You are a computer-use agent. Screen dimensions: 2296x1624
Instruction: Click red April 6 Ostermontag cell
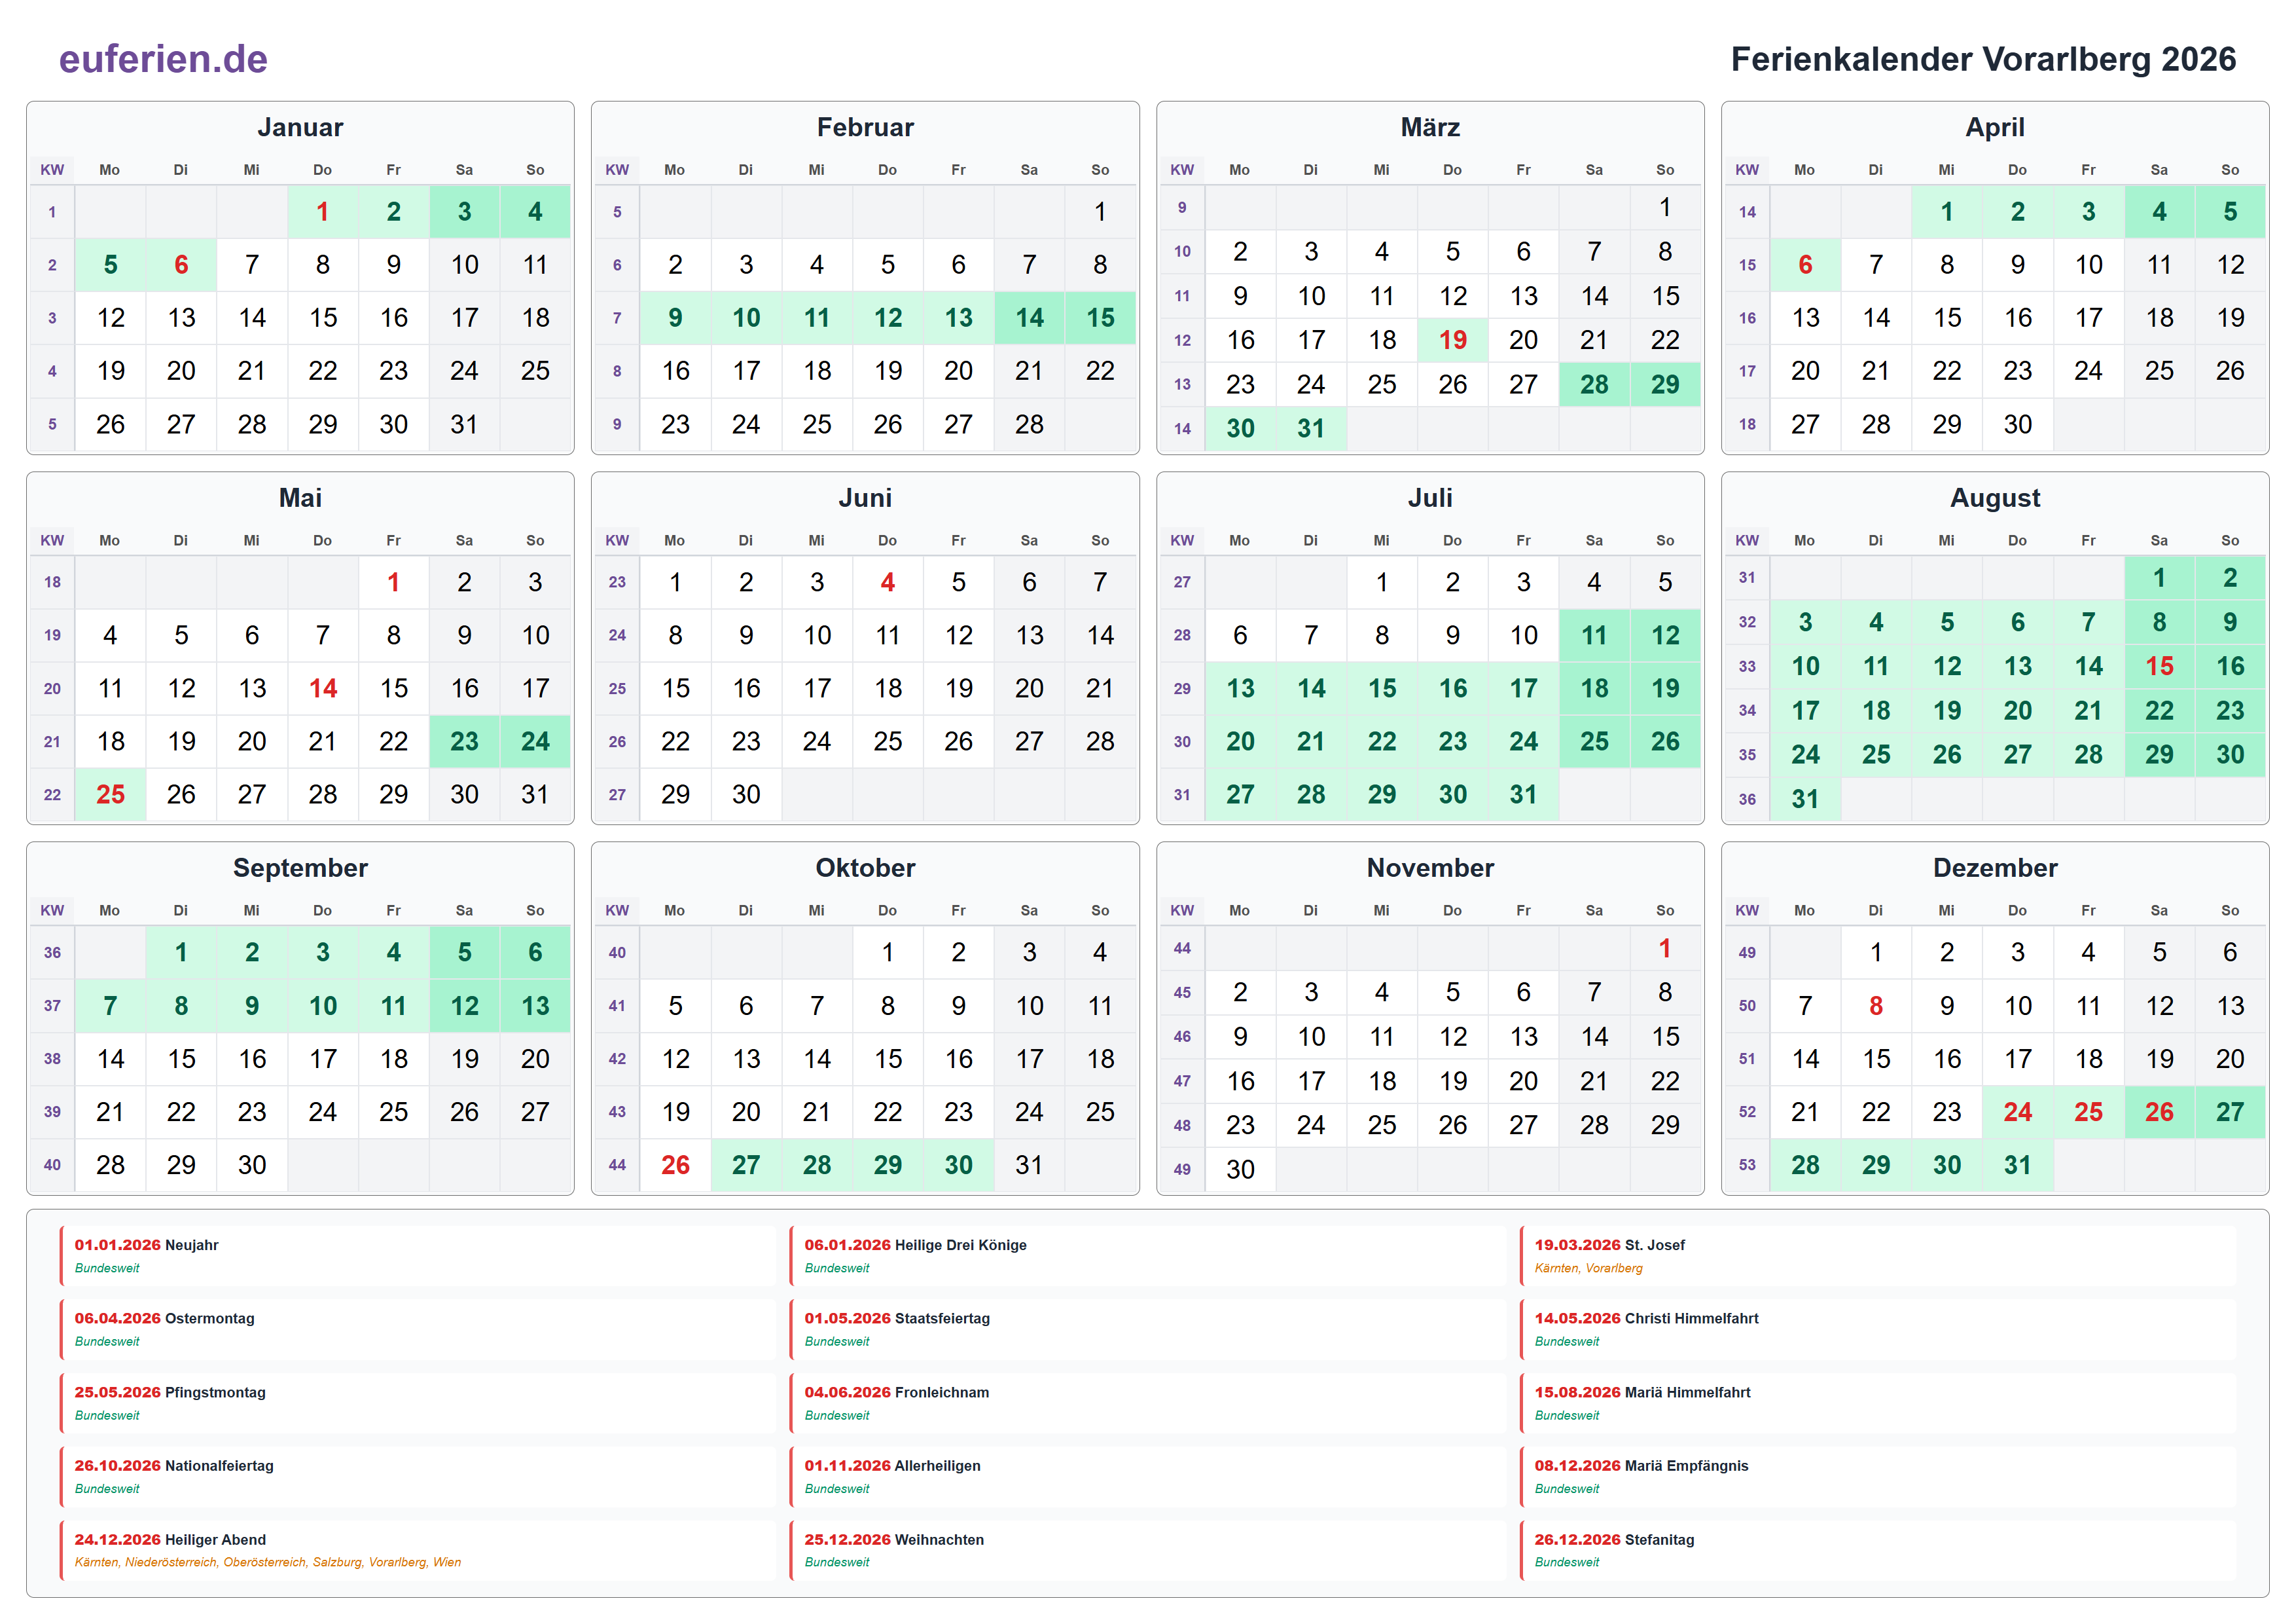point(1805,264)
